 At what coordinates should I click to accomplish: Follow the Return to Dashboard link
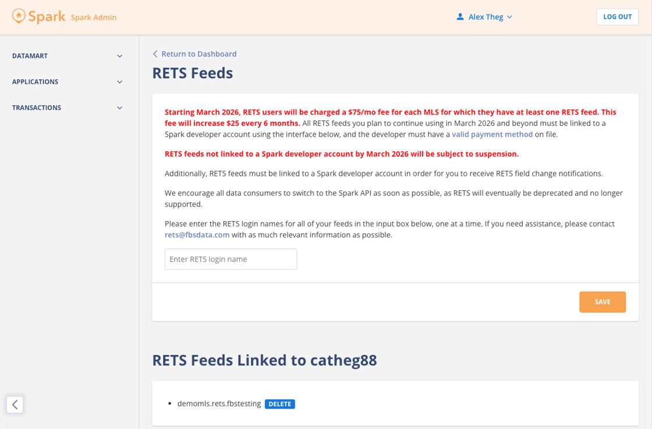(x=199, y=54)
